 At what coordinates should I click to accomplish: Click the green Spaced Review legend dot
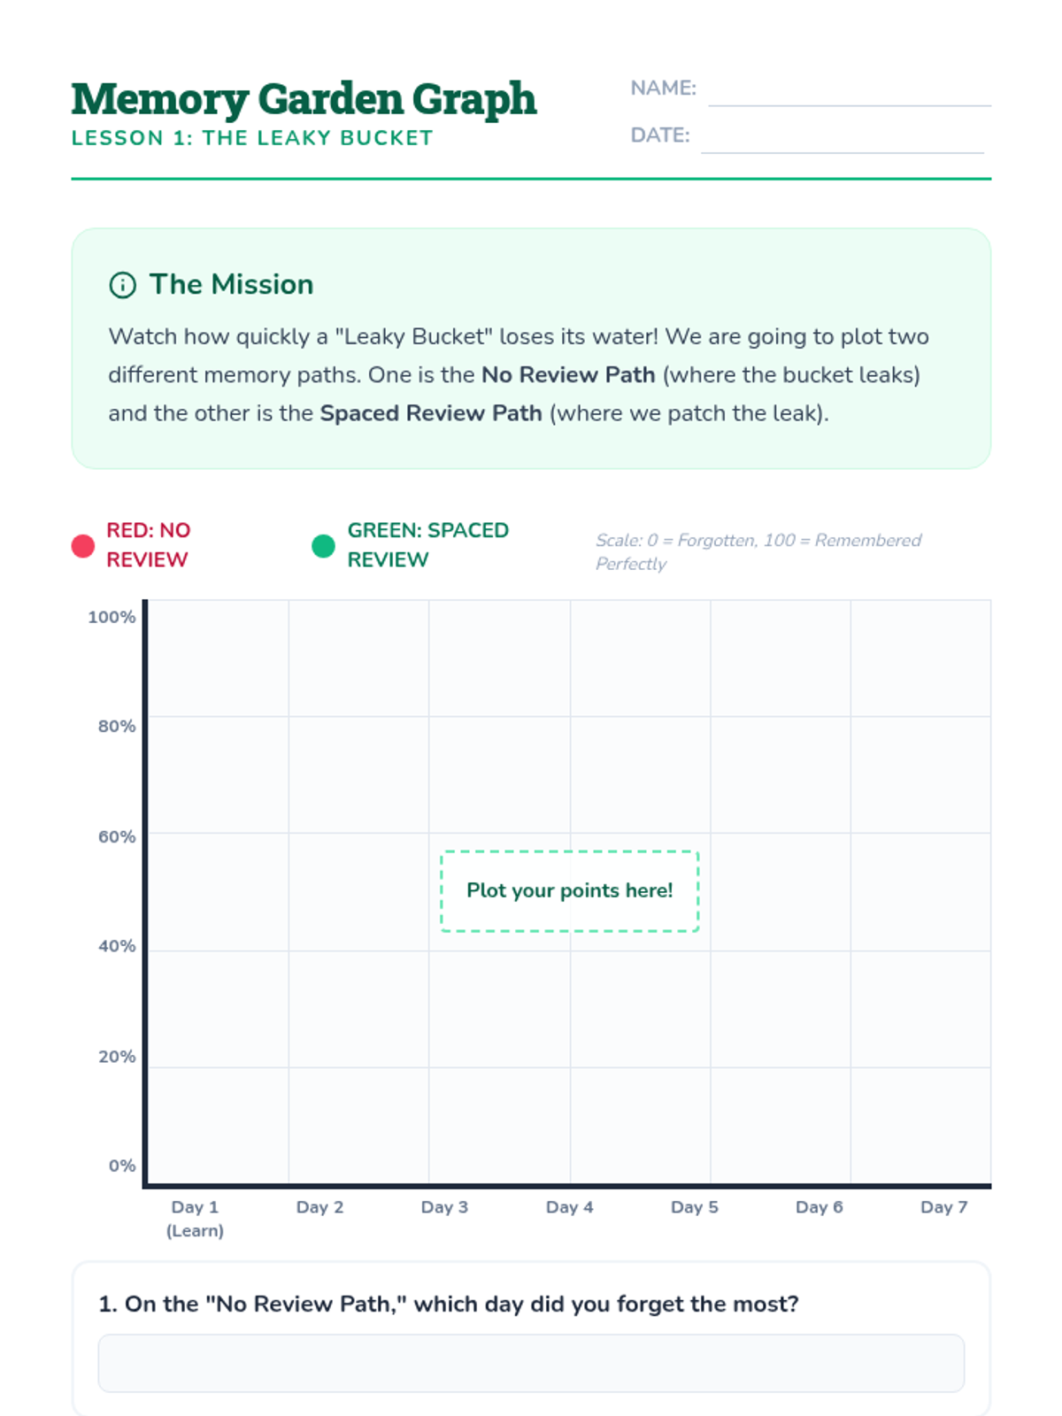(324, 546)
